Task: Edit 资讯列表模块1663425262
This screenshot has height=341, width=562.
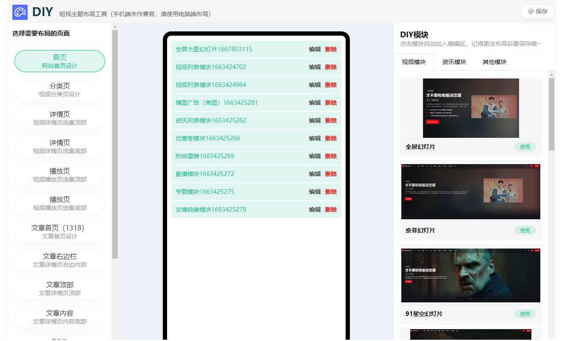Action: point(315,120)
